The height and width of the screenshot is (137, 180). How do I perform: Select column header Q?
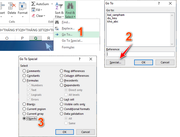pos(35,38)
